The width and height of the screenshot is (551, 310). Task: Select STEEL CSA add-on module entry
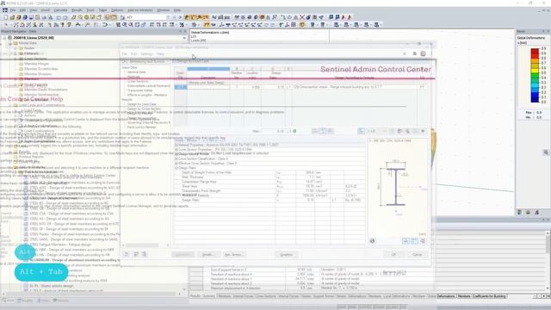pos(71,214)
